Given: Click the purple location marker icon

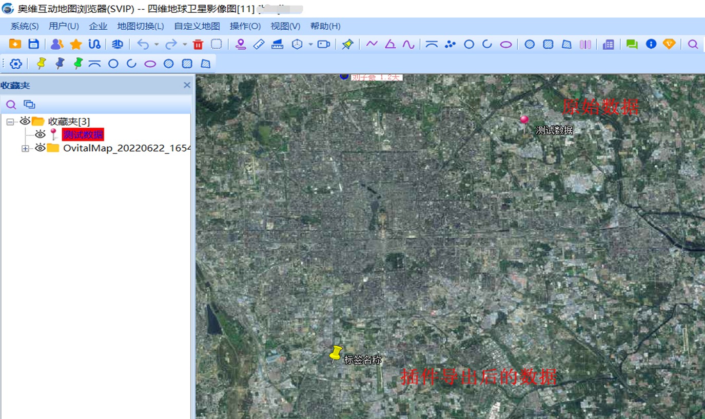Looking at the screenshot, I should (x=240, y=45).
